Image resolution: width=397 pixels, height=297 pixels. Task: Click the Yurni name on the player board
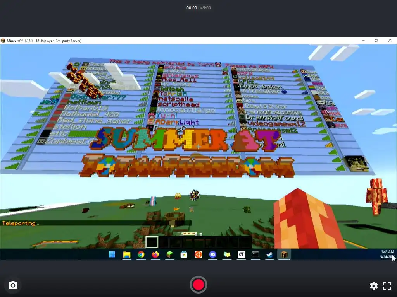(x=166, y=116)
